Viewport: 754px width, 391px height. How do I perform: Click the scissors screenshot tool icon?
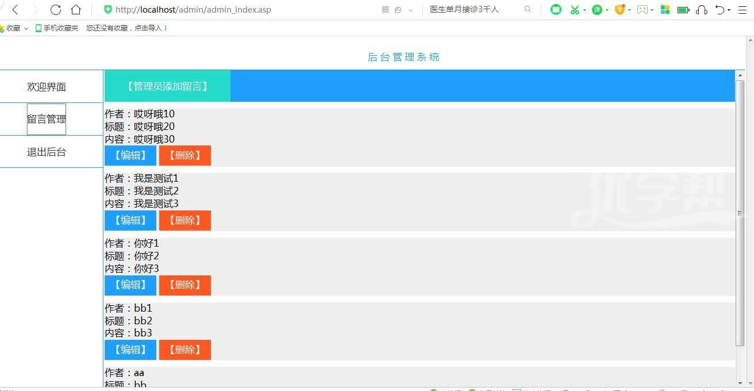click(574, 10)
